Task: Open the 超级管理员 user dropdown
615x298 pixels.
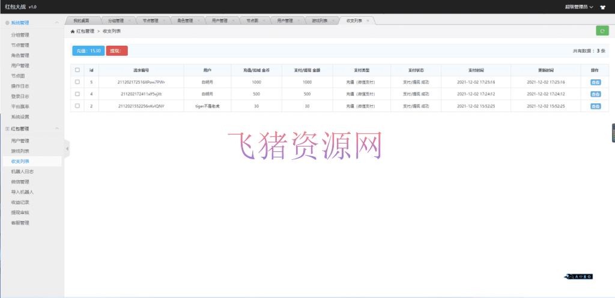Action: point(579,7)
